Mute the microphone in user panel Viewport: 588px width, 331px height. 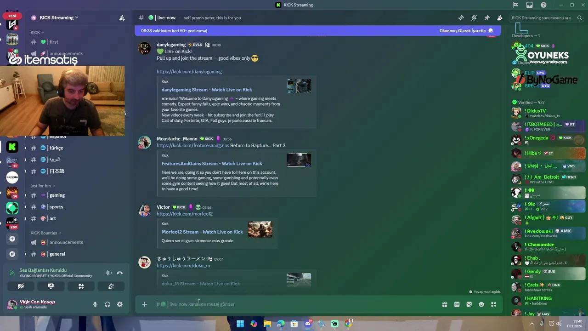[x=95, y=304]
